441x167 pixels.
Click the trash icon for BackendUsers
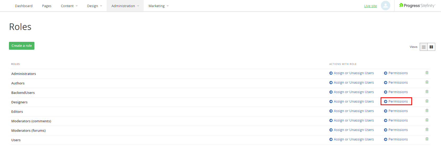(x=427, y=92)
